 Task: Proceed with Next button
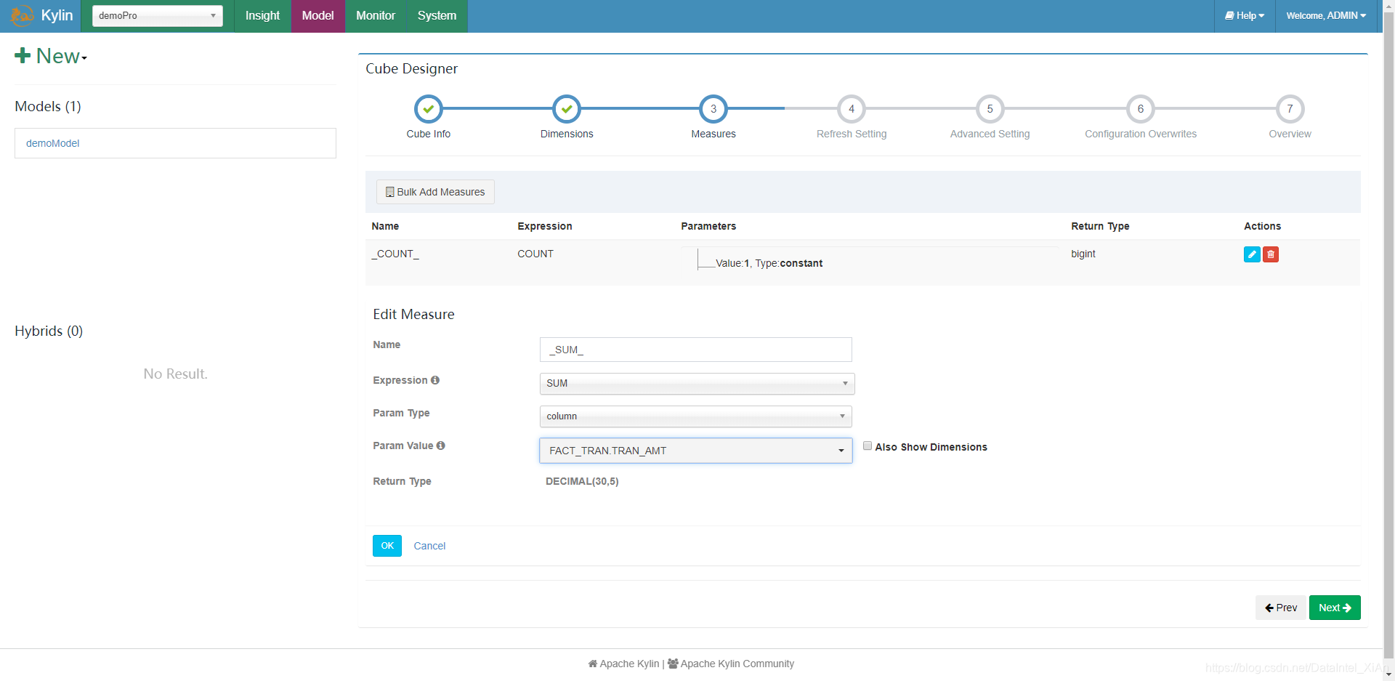[1335, 608]
